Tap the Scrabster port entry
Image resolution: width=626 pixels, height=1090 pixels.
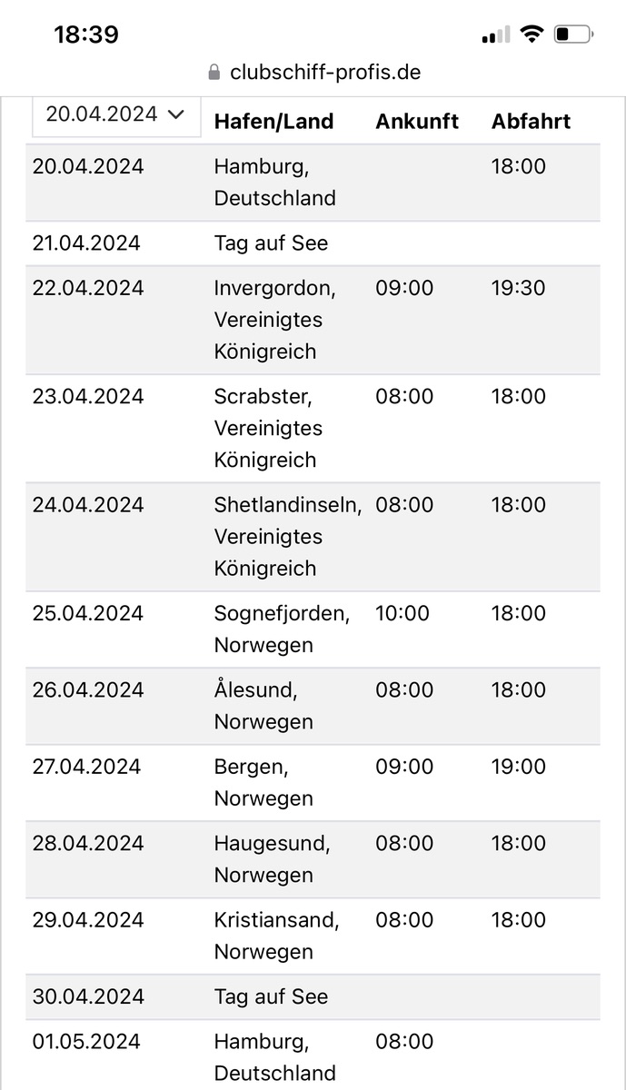269,428
